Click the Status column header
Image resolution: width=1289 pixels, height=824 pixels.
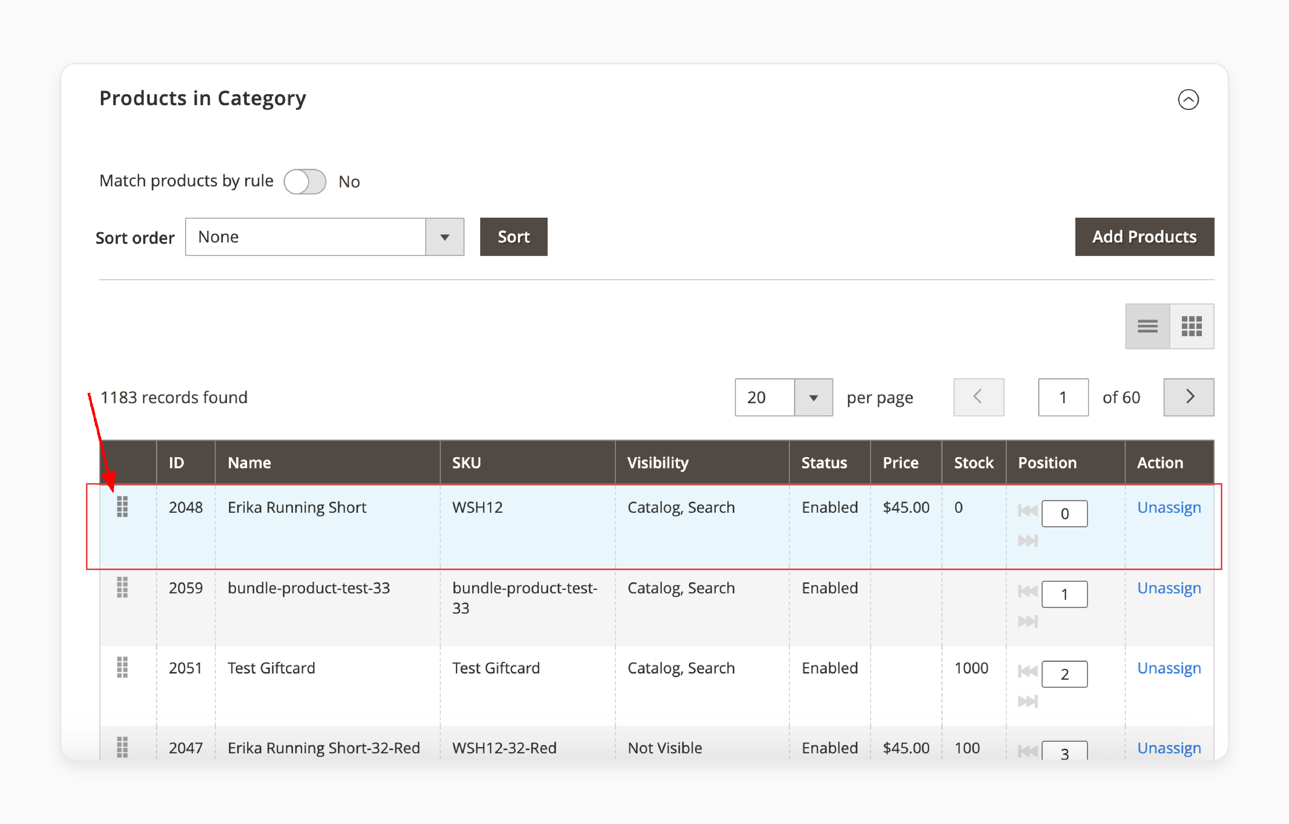point(829,462)
